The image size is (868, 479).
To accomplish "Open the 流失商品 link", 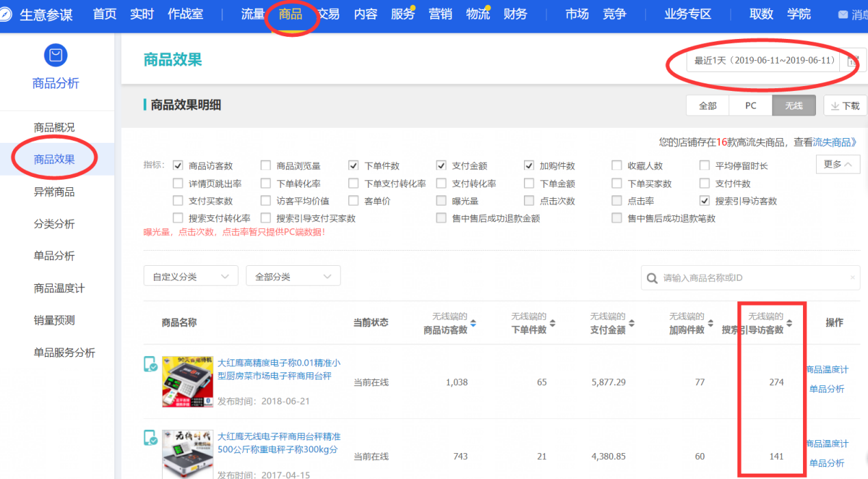I will coord(834,142).
